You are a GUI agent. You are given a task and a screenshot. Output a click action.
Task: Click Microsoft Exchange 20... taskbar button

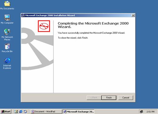point(79,112)
